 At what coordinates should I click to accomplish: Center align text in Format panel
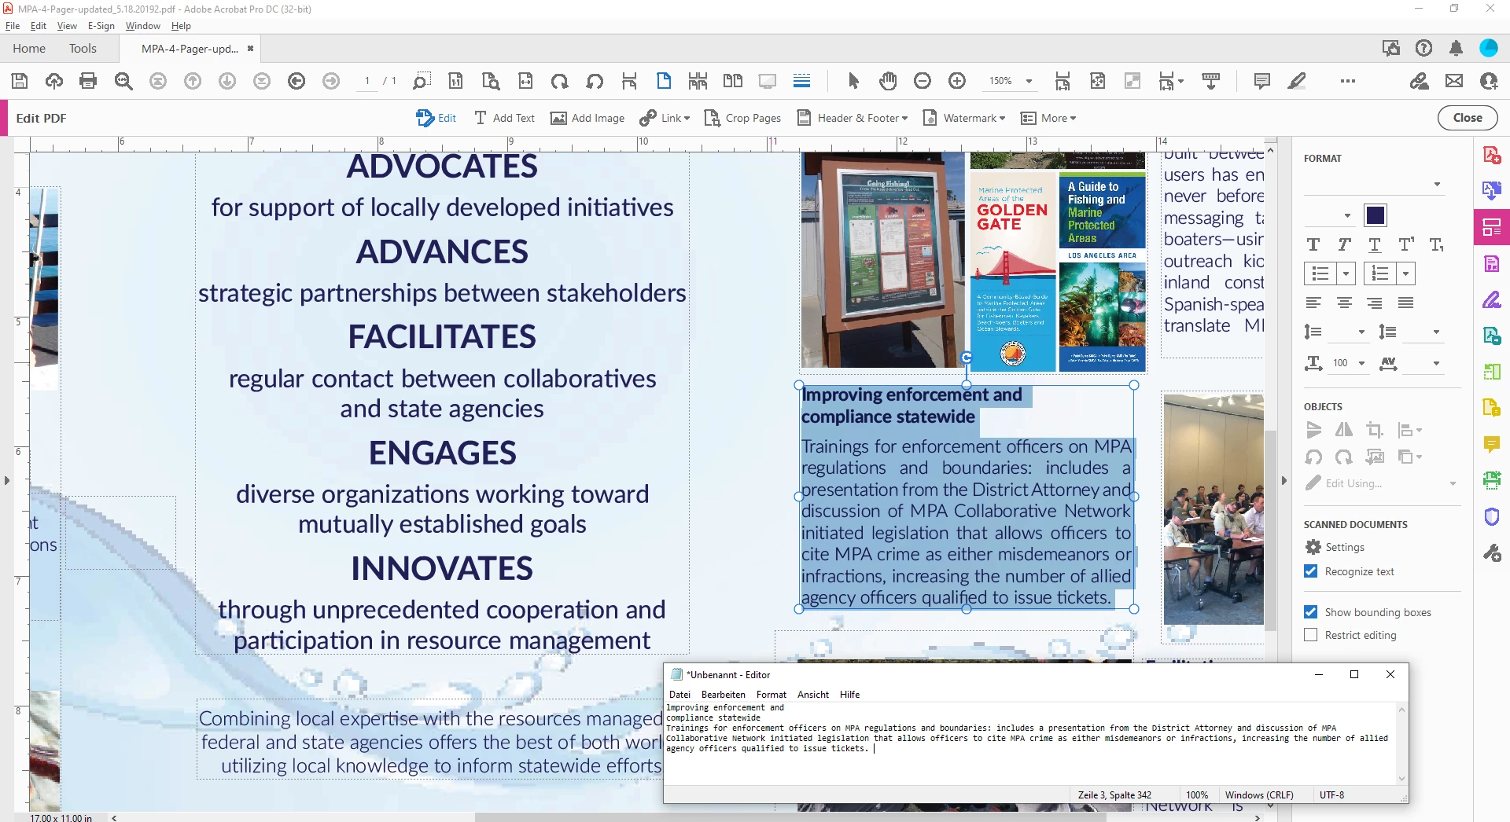point(1344,303)
